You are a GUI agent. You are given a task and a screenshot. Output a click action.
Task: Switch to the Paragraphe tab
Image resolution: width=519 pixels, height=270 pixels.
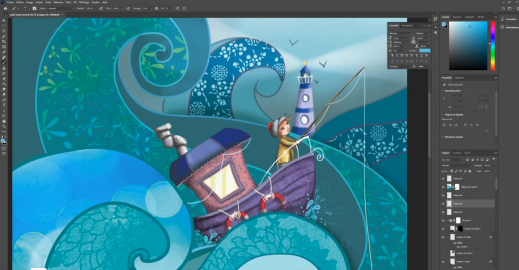[407, 26]
